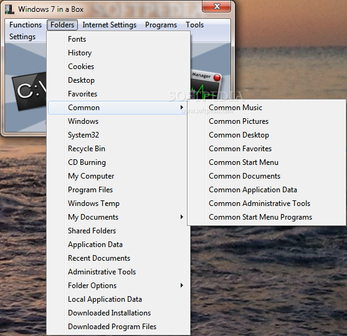
Task: Open the Desktop folder entry
Action: click(x=118, y=80)
